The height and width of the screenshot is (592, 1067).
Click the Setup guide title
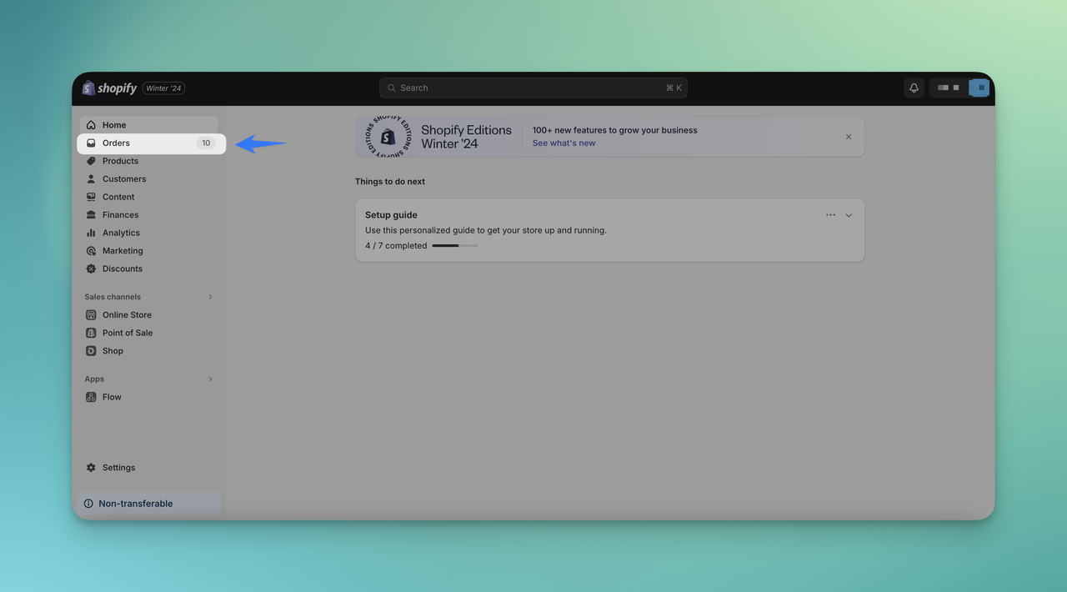tap(391, 215)
